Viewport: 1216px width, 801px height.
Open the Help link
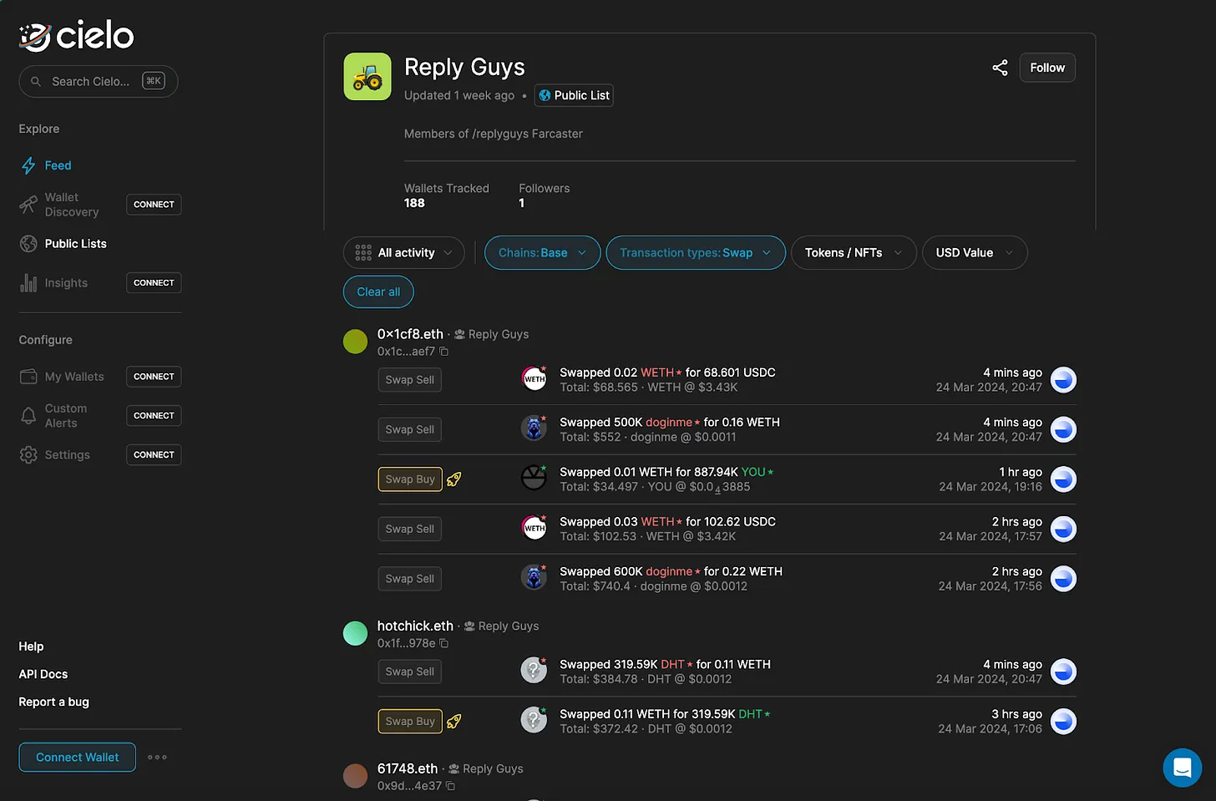tap(31, 646)
